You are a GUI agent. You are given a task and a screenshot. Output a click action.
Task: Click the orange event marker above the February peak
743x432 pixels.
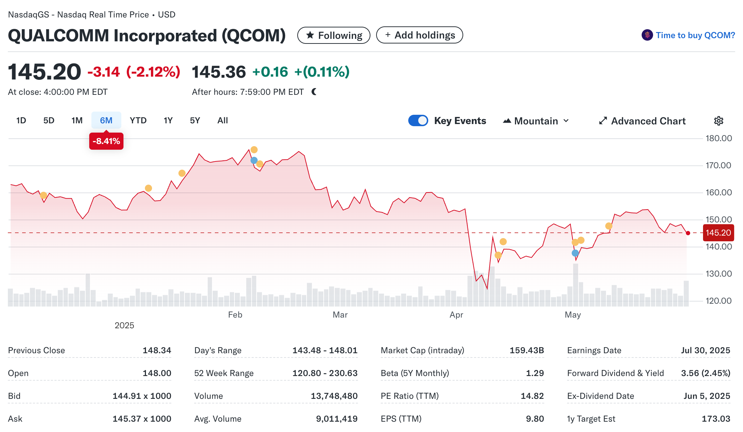coord(254,150)
